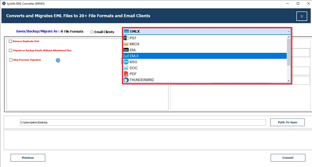Viewport: 312px width, 167px height.
Task: Minimize the SysInfo EML Converter window
Action: tap(288, 3)
